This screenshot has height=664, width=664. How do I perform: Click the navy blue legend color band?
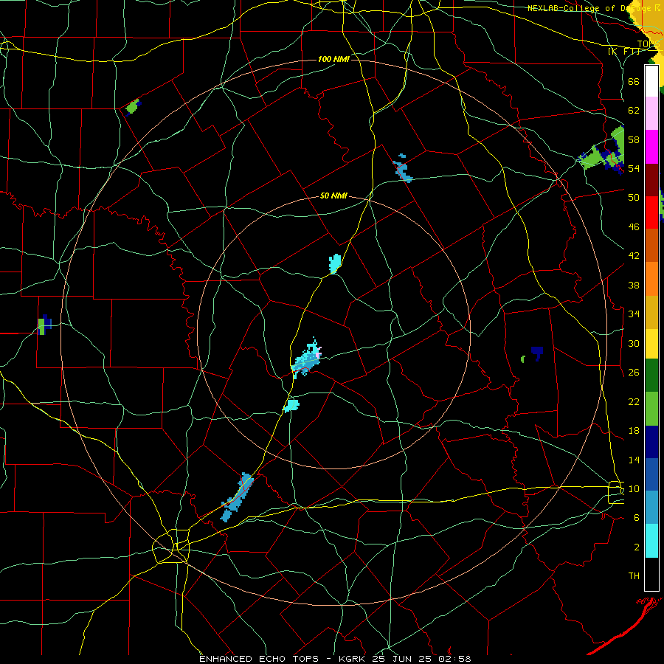click(651, 442)
